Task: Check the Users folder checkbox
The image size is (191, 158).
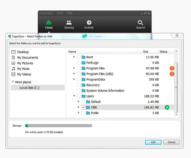Action: (x=79, y=96)
